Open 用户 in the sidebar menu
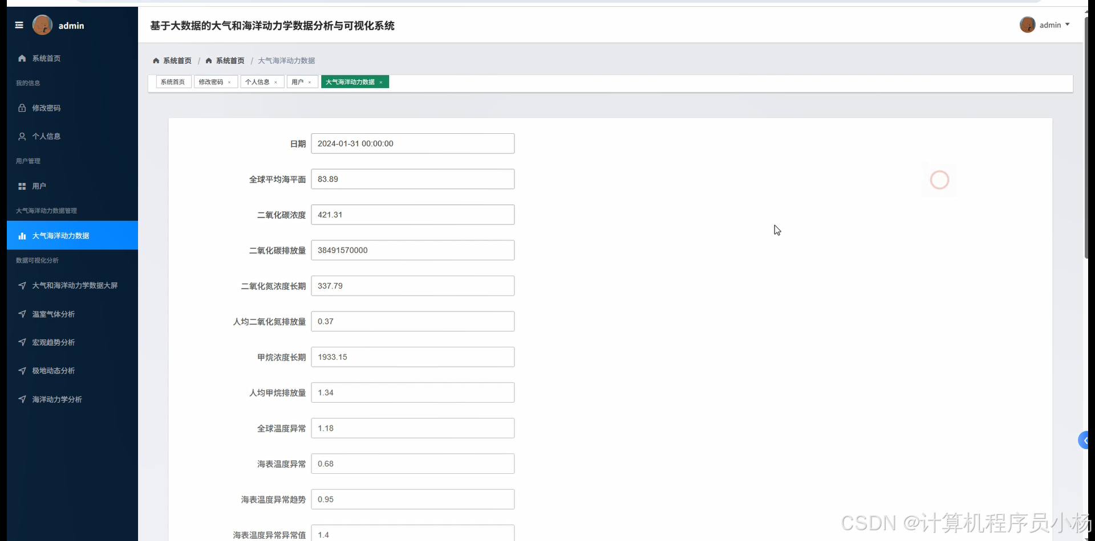Image resolution: width=1095 pixels, height=541 pixels. pyautogui.click(x=72, y=186)
